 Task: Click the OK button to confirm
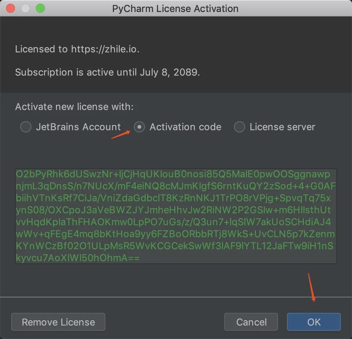point(314,322)
